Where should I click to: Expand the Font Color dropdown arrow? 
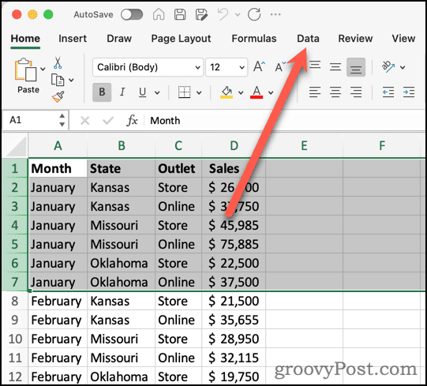tap(271, 93)
